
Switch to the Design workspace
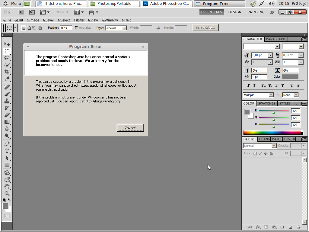[235, 12]
